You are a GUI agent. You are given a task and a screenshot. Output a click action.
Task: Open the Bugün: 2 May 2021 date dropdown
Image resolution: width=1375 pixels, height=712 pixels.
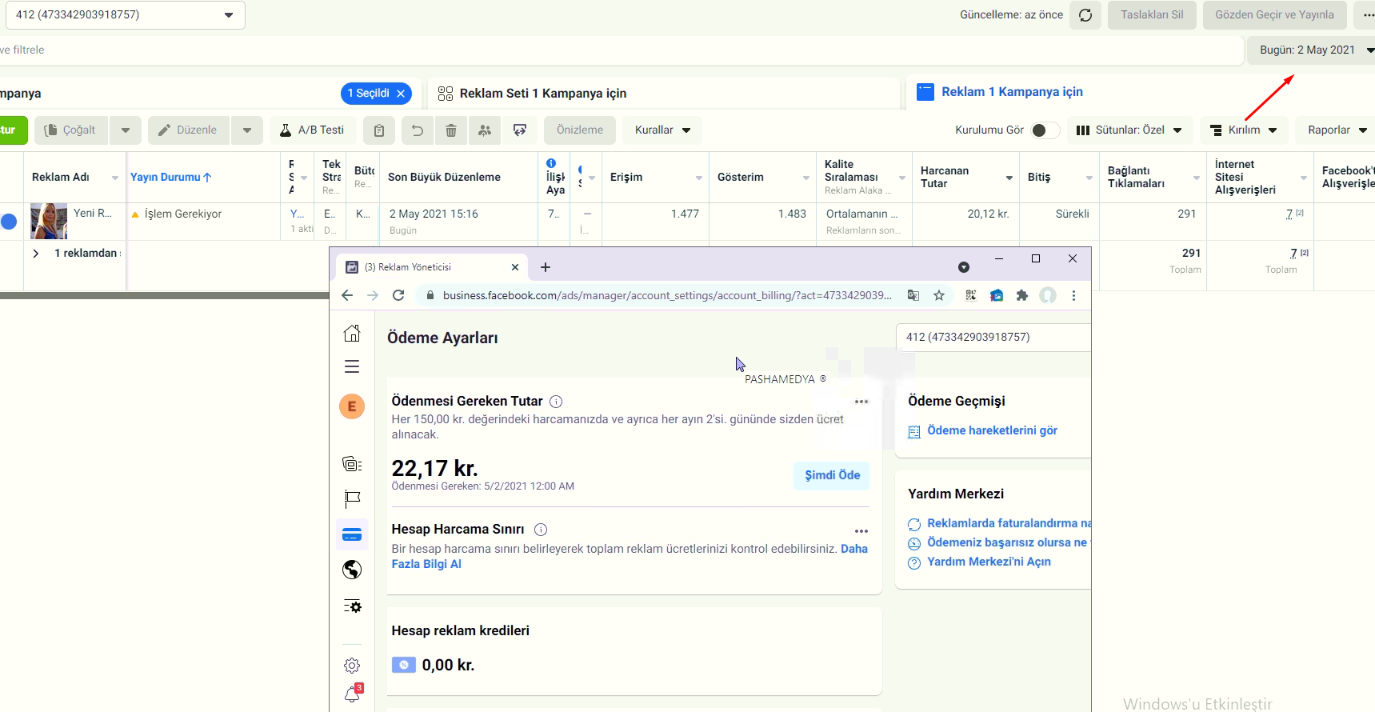pos(1311,50)
